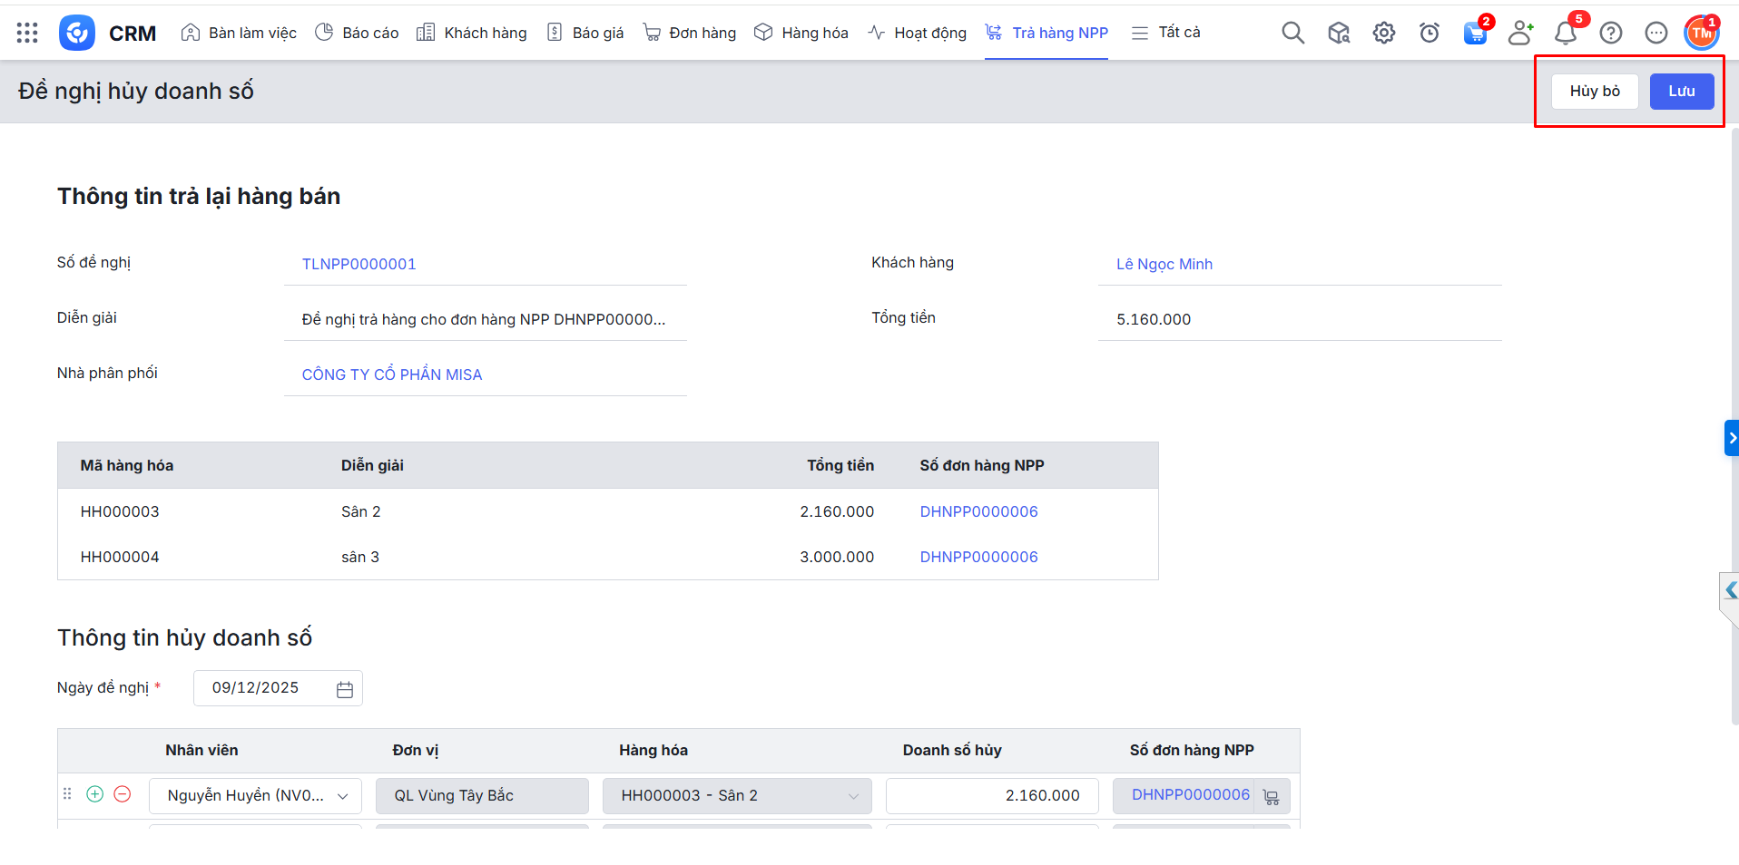Expand the Nhân viên dropdown Nguyễn Huyền
This screenshot has height=865, width=1739.
click(x=343, y=796)
